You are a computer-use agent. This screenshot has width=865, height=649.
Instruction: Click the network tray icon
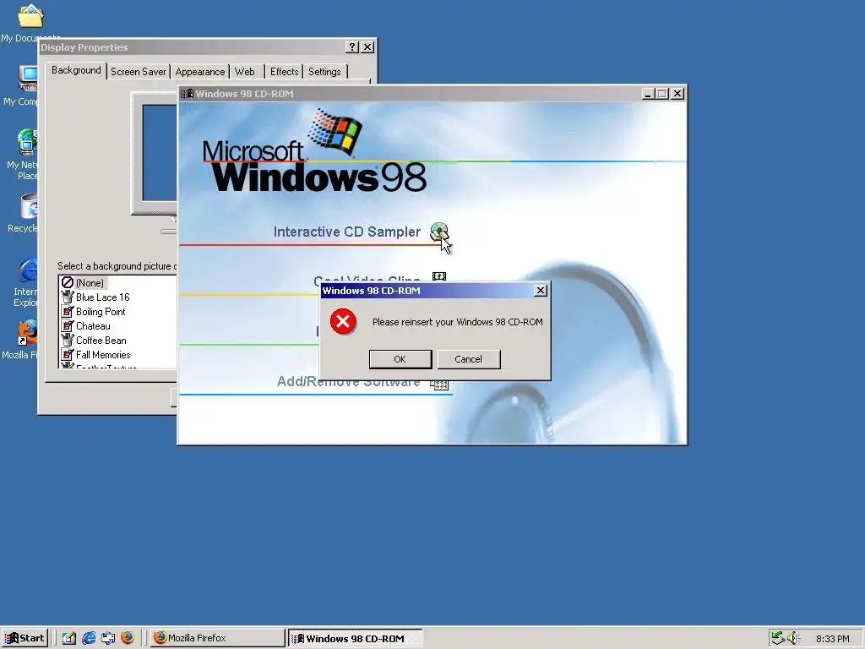click(x=777, y=638)
